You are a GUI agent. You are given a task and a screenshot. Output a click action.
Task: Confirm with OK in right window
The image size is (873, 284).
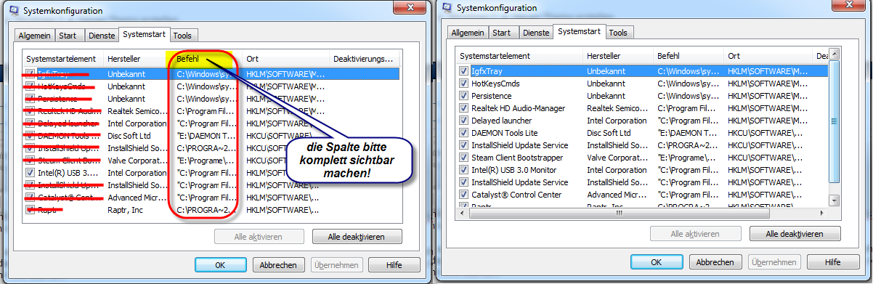[657, 262]
